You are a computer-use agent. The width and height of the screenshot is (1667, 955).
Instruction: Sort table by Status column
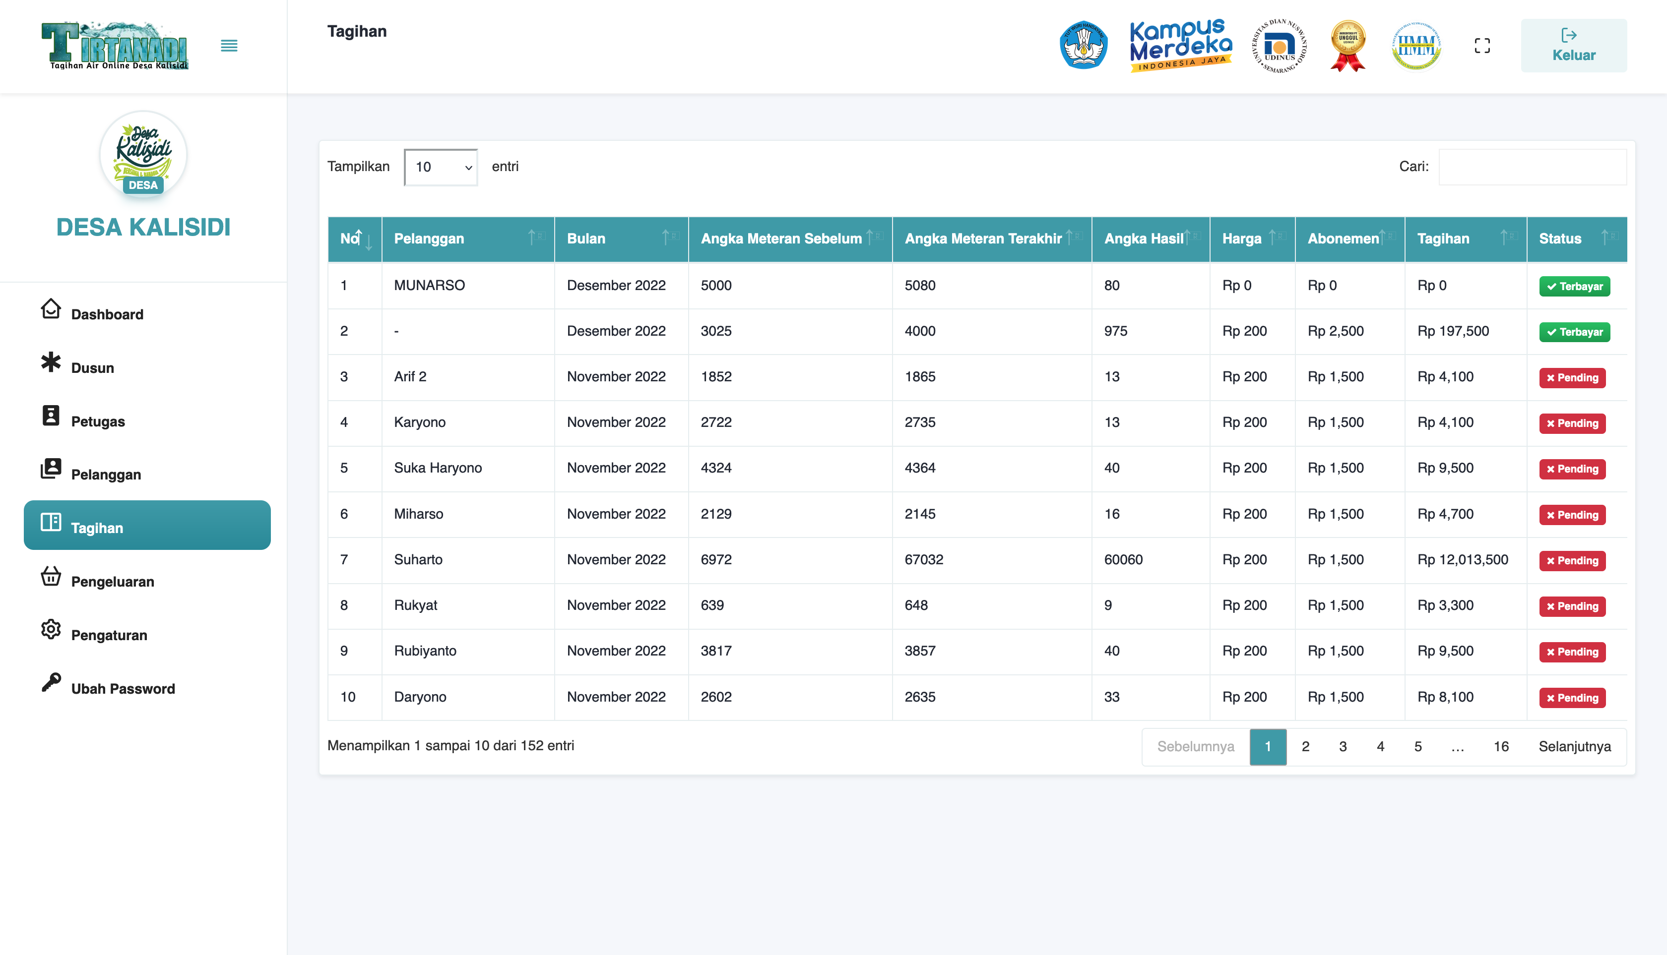click(1576, 239)
